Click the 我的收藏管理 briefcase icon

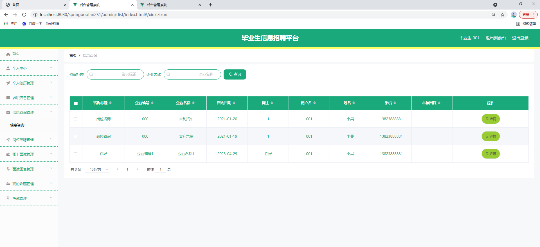point(8,184)
